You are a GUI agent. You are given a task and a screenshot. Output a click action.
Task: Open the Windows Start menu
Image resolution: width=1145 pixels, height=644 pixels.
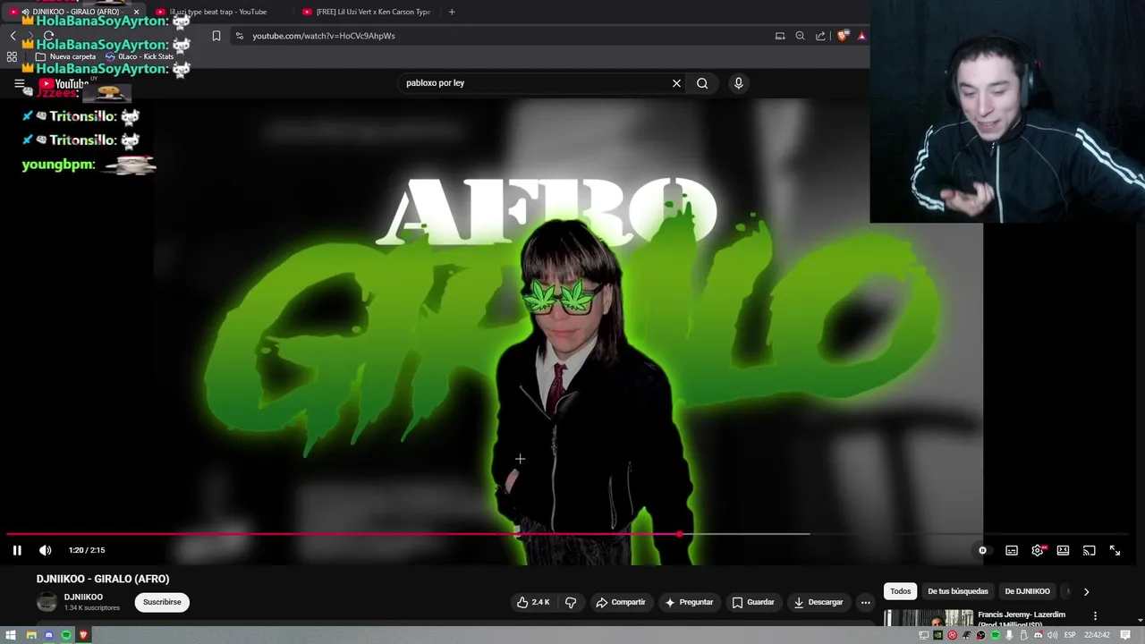click(11, 635)
